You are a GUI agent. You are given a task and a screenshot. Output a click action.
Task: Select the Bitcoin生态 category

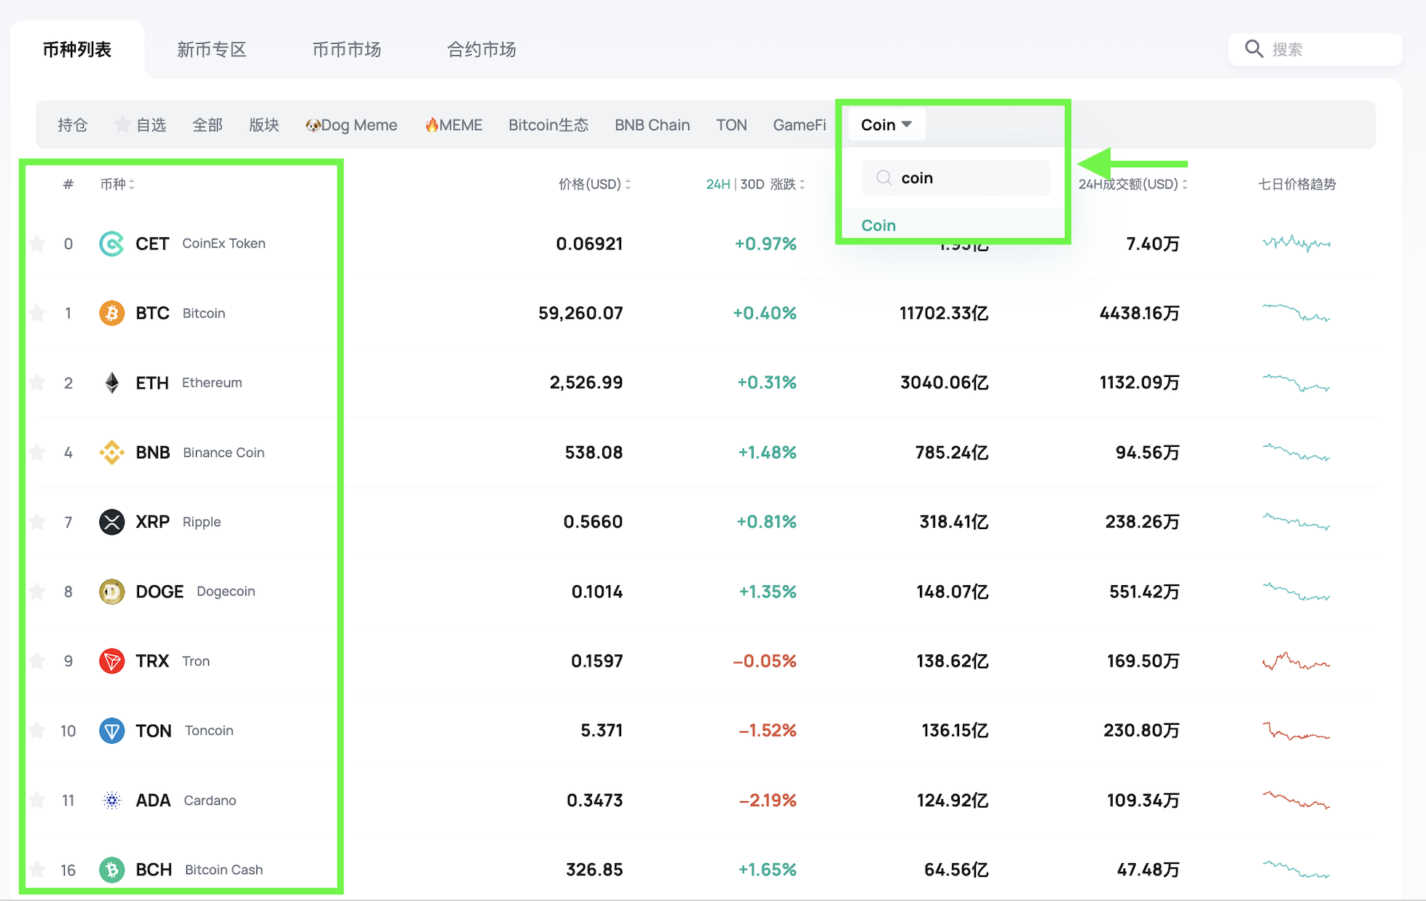point(548,125)
